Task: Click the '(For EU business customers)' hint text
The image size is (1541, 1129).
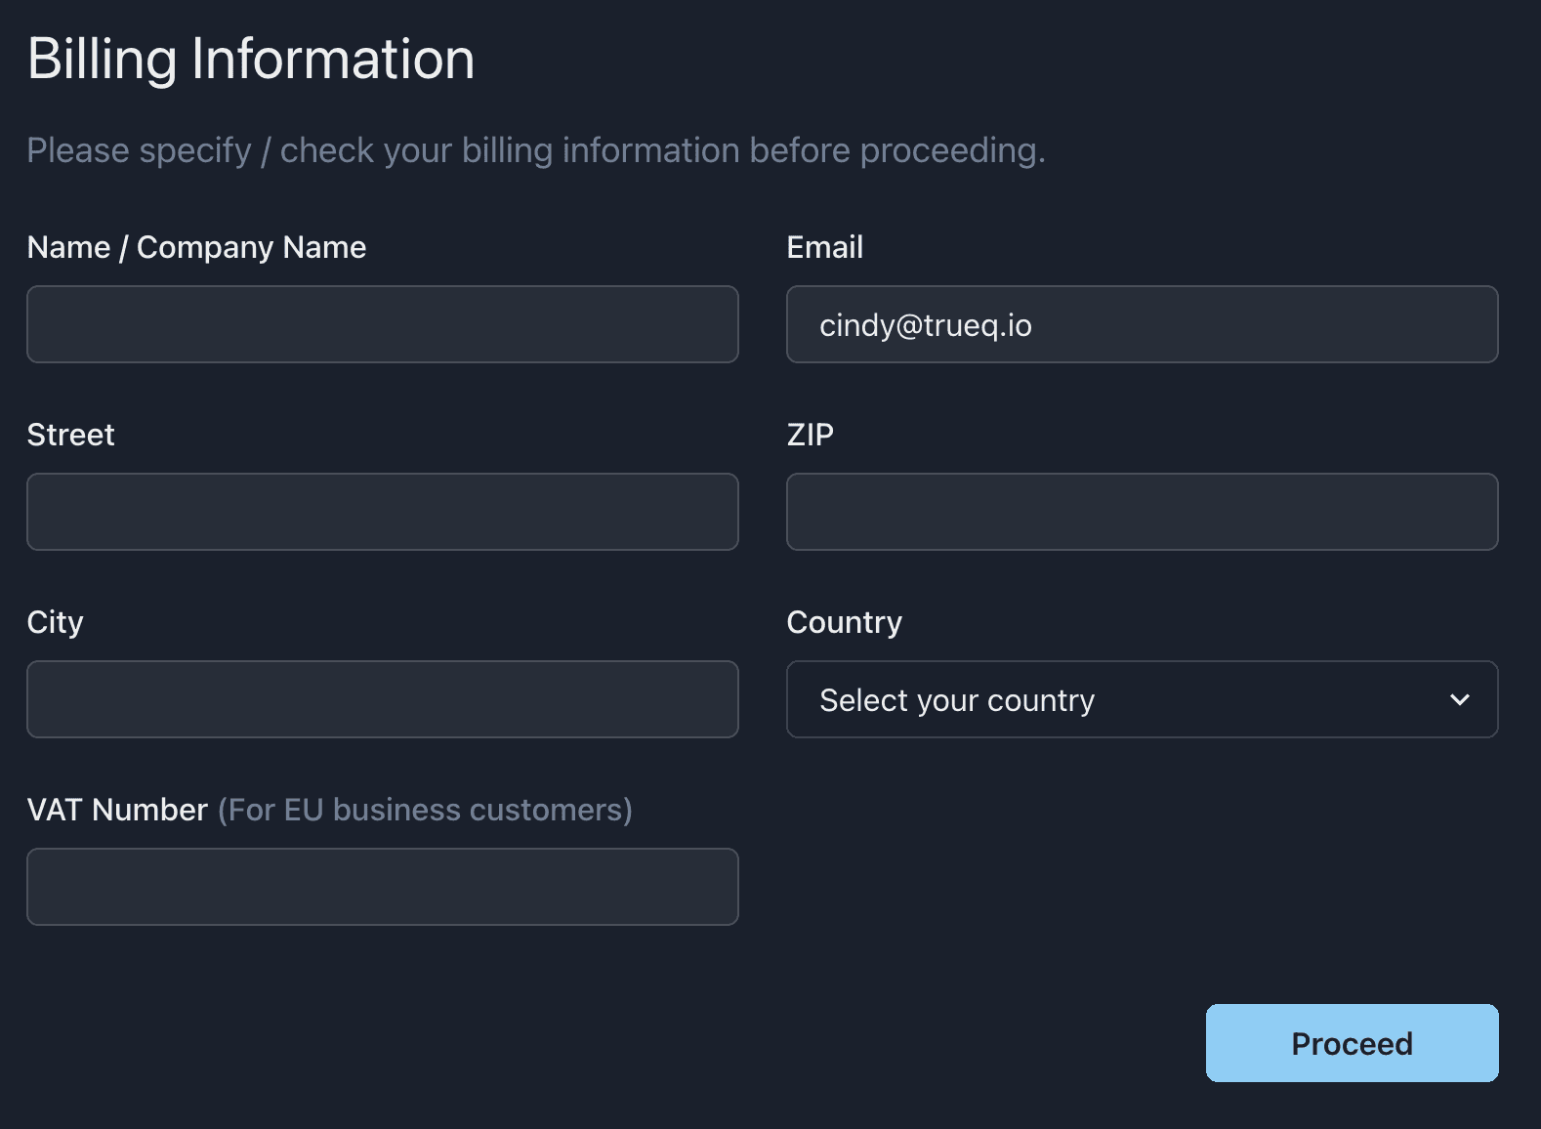Action: tap(425, 810)
